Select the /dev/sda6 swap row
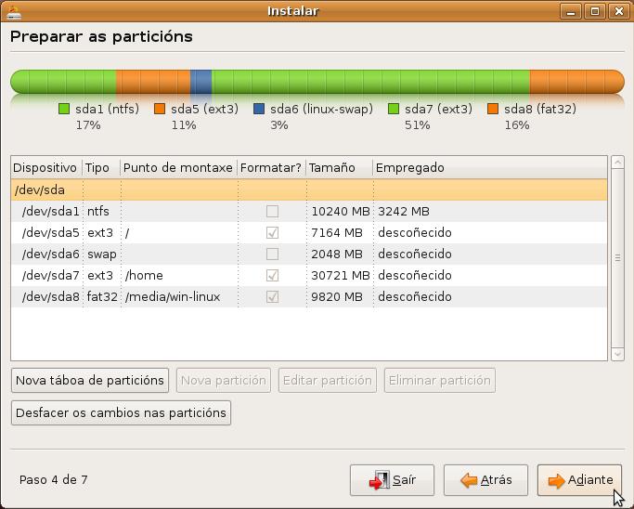Screen dimensions: 634x509 point(309,254)
